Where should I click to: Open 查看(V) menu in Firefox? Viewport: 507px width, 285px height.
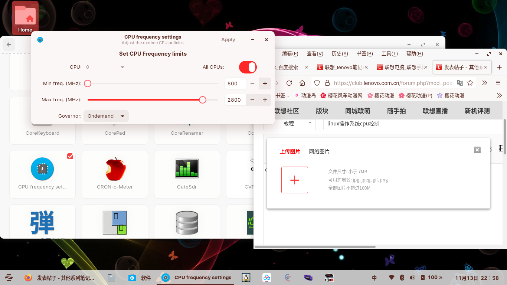coord(315,53)
